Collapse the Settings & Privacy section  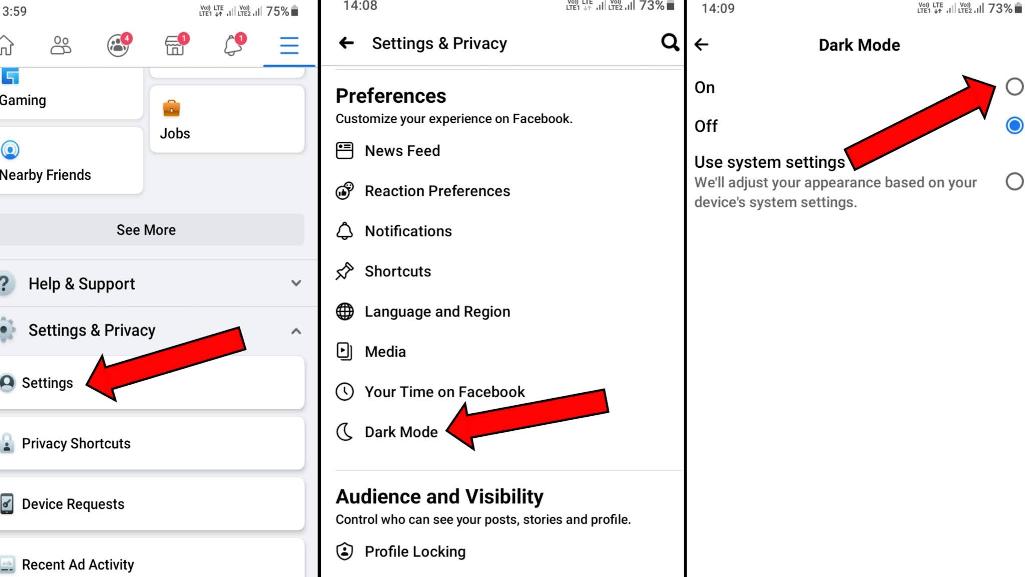point(295,331)
